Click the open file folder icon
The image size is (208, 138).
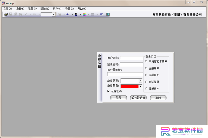(x=6, y=14)
